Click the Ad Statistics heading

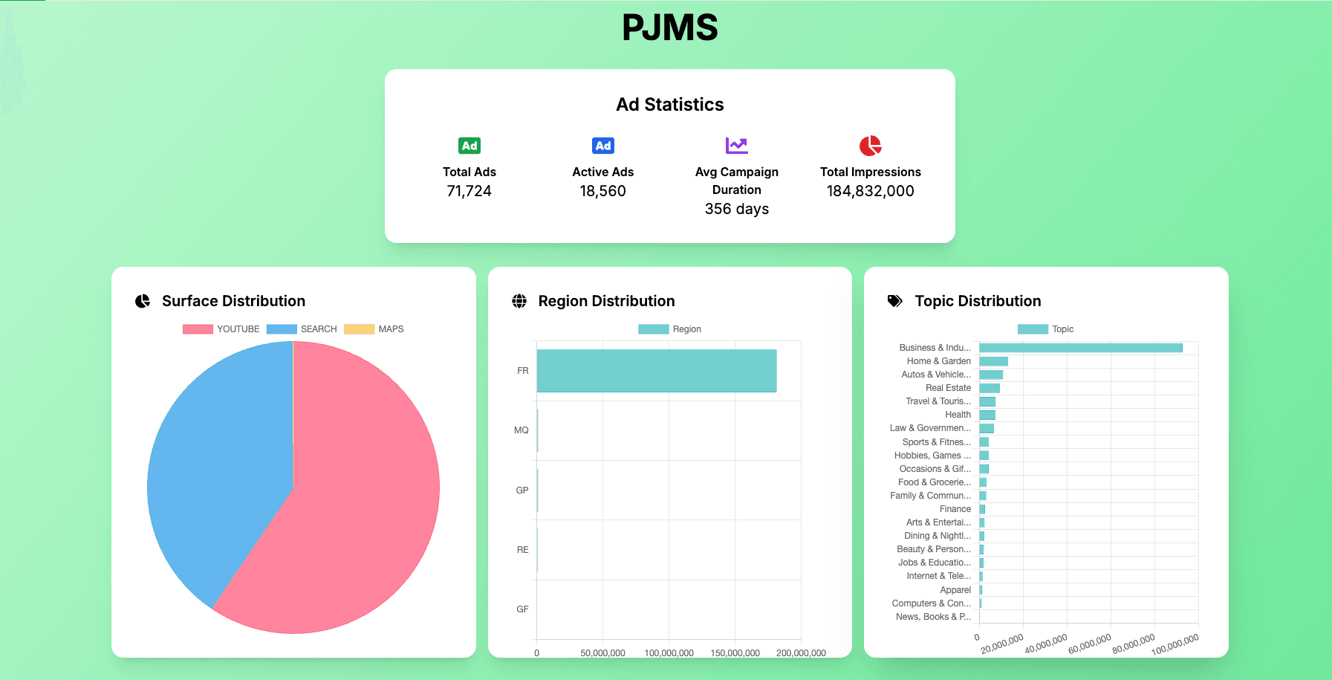pyautogui.click(x=670, y=105)
